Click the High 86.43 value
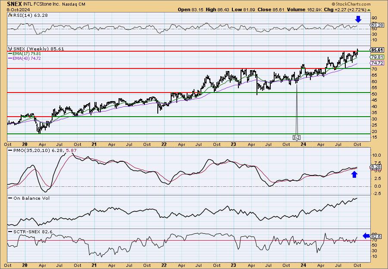The width and height of the screenshot is (388, 269). (218, 9)
